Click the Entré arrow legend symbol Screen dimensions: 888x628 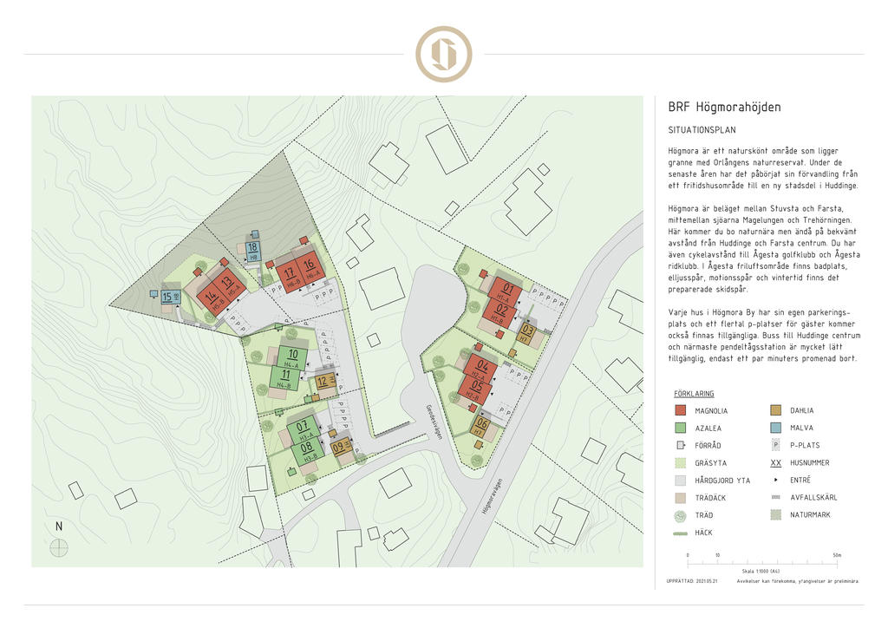tap(776, 480)
